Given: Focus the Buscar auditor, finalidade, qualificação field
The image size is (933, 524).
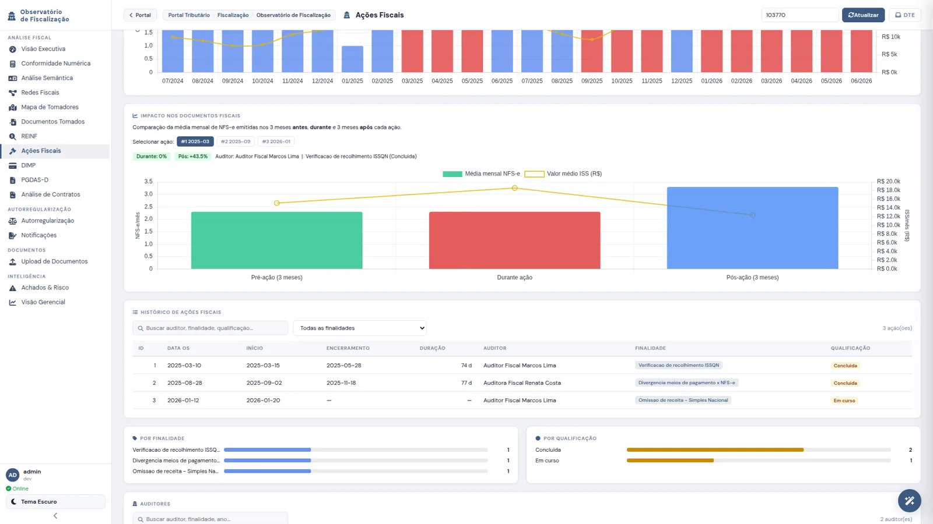Looking at the screenshot, I should tap(211, 328).
